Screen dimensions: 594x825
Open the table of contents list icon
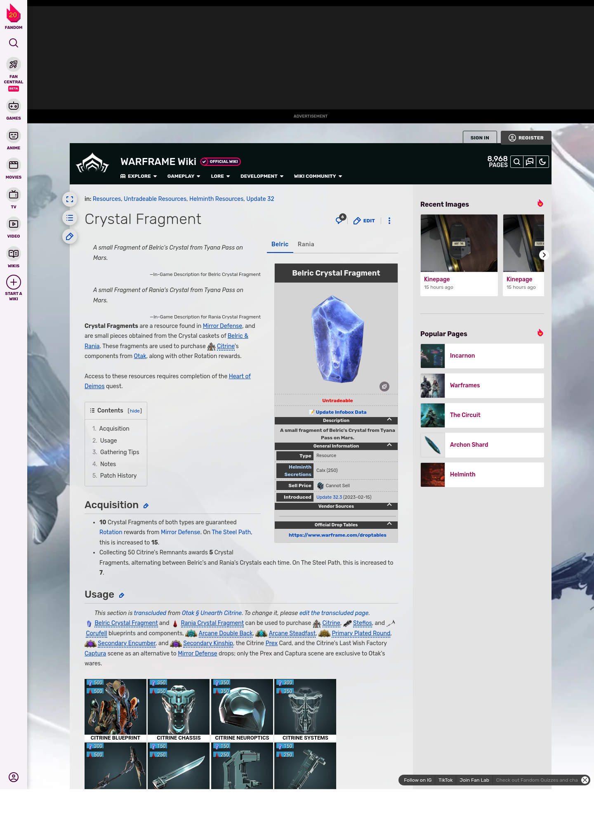coord(70,218)
